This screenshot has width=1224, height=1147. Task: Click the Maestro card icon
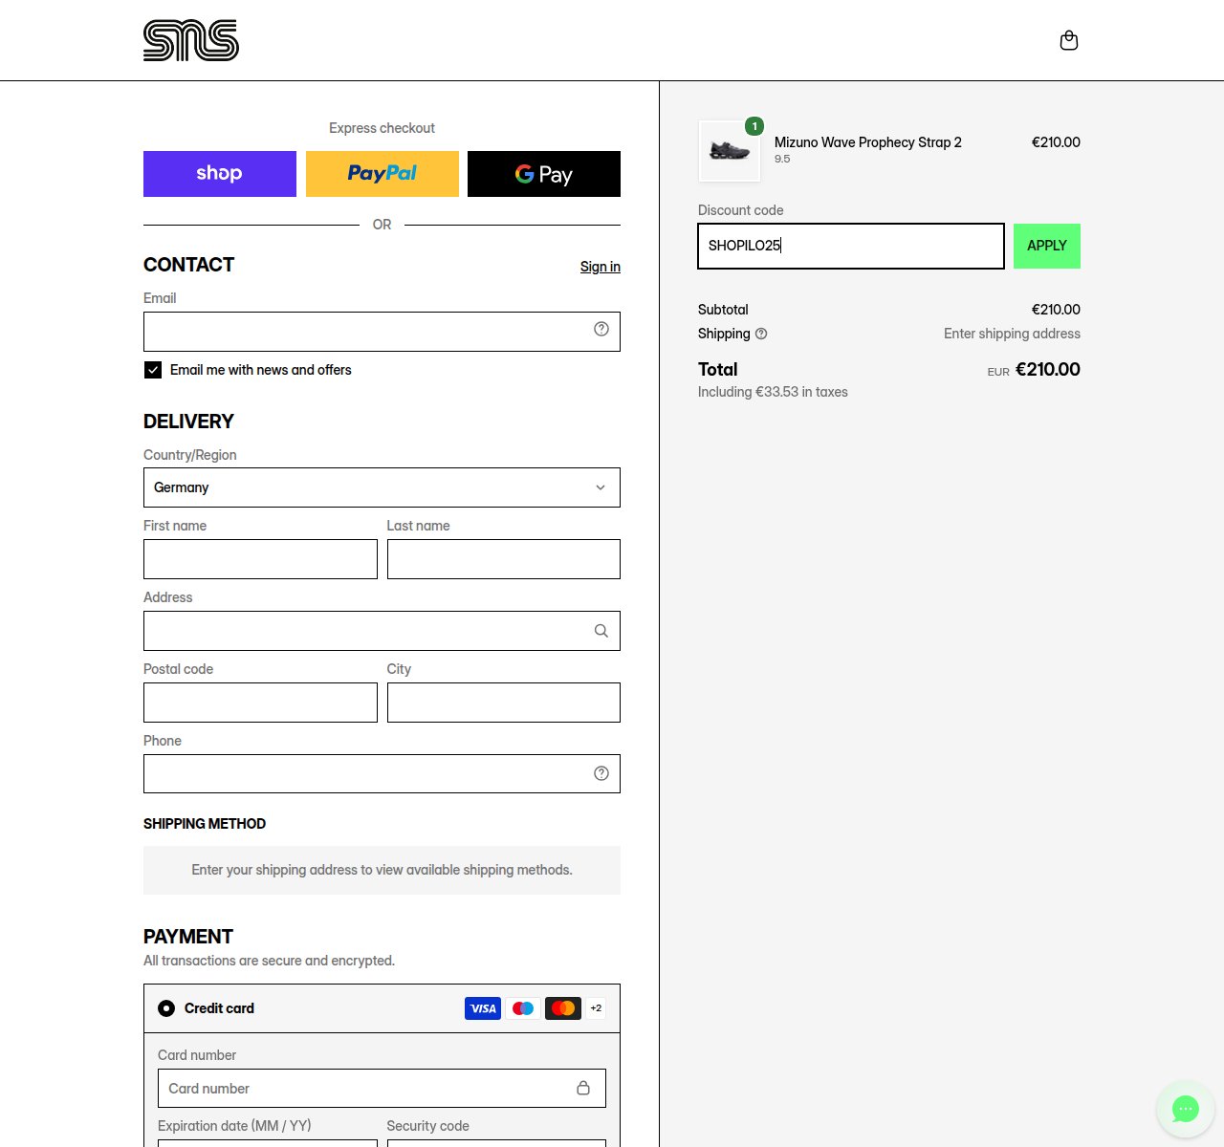click(523, 1008)
